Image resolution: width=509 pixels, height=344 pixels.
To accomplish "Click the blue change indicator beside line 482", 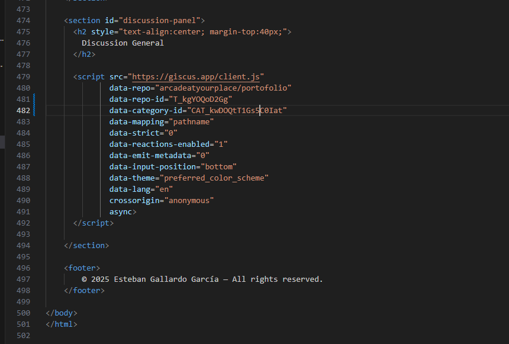I will click(34, 110).
